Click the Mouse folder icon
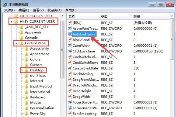Viewport: 176px width, 117px height. coord(26,102)
